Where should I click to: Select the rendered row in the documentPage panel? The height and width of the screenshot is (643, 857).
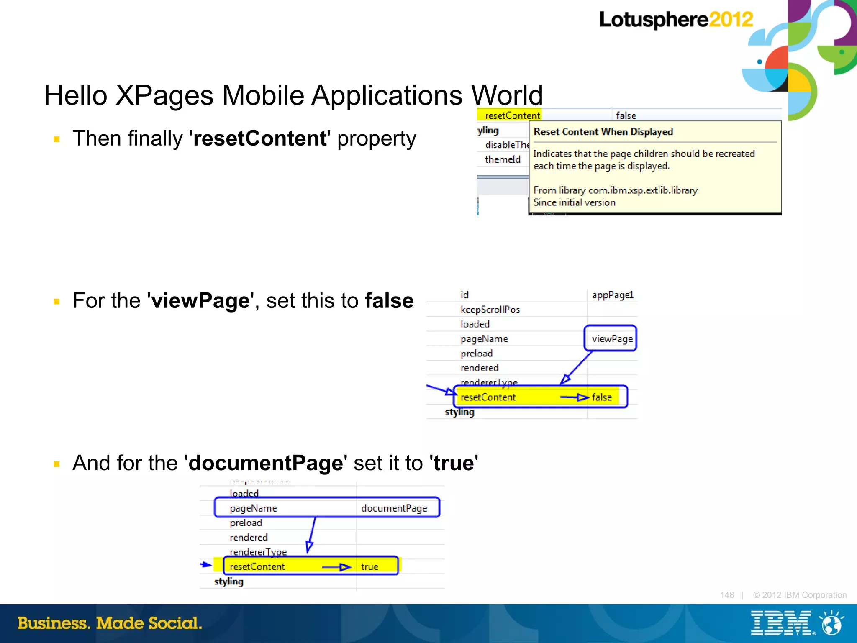coord(322,538)
